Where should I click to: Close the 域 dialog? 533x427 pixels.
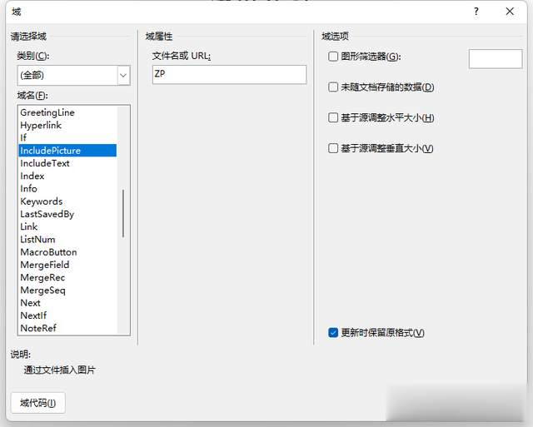coord(510,12)
